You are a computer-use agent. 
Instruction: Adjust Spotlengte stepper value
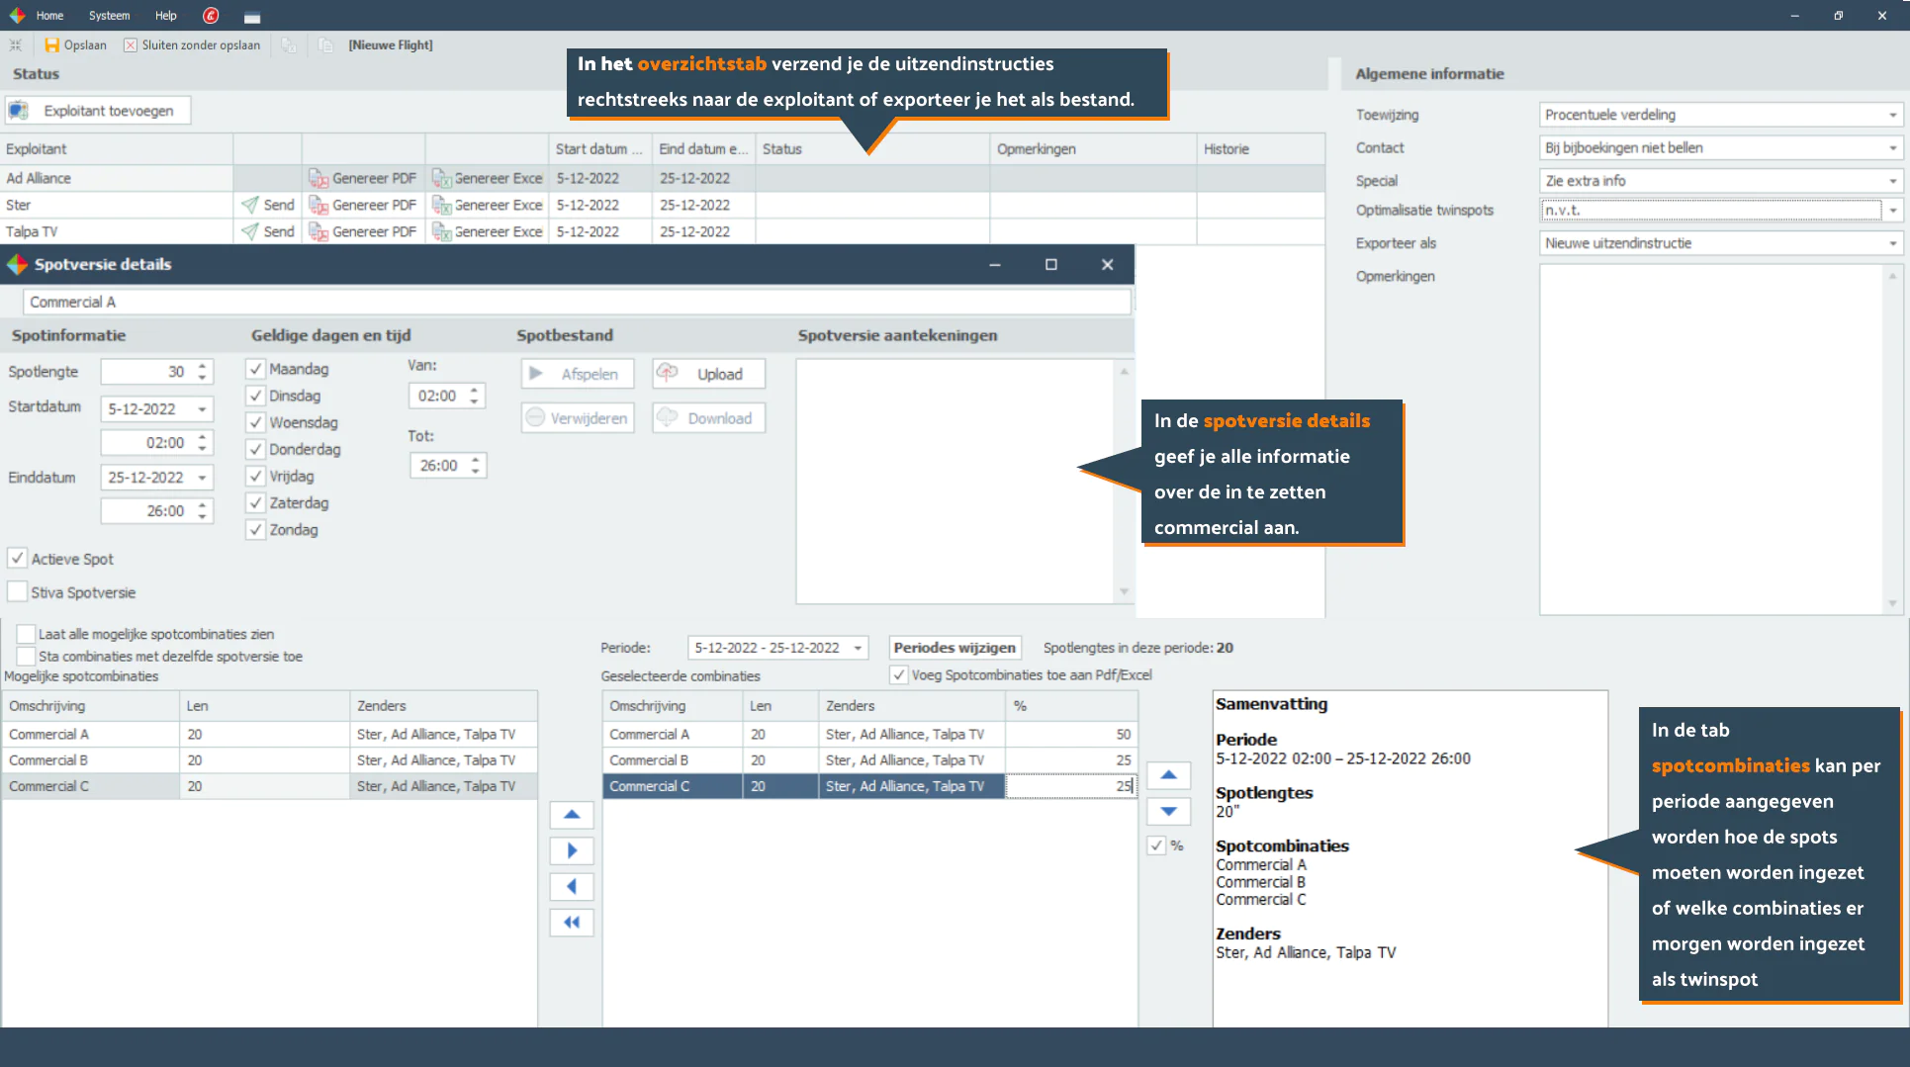point(202,372)
